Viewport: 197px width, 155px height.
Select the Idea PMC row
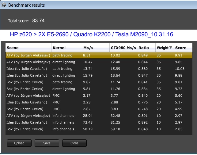pos(99,102)
